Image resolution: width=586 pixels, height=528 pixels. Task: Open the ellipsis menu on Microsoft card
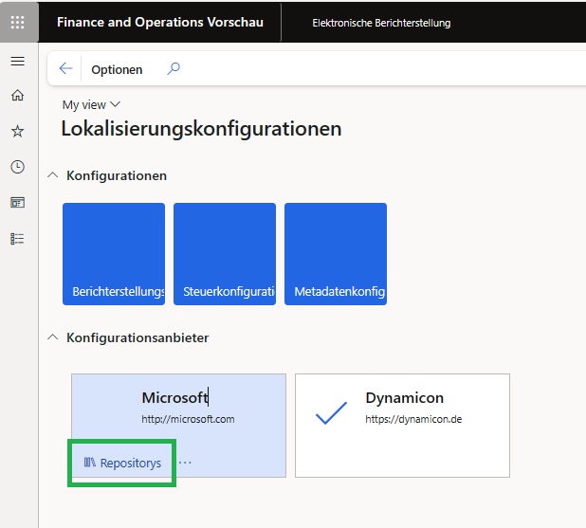coord(185,463)
